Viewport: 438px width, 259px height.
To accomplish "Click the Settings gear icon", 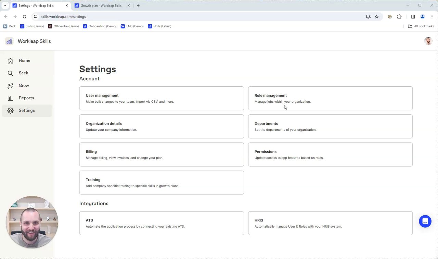I will pos(11,111).
